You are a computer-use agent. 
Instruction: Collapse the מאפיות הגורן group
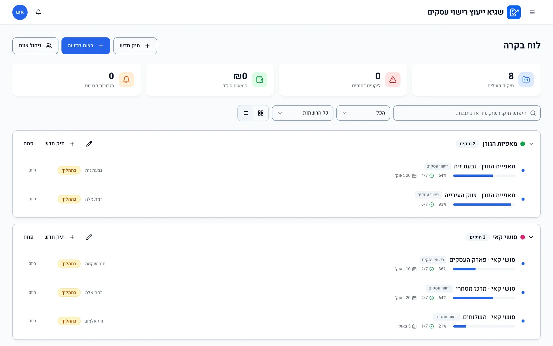(531, 144)
